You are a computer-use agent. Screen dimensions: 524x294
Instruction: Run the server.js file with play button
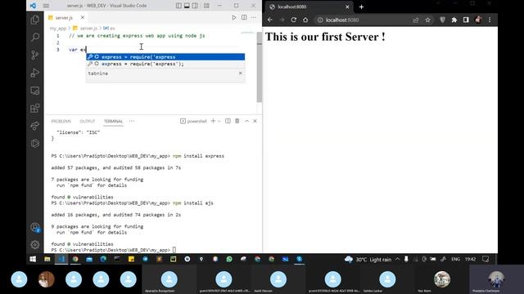tap(234, 17)
